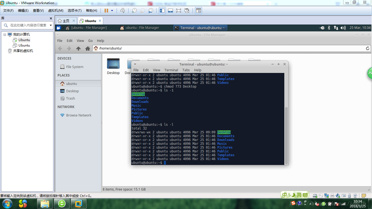Click the VMware pause virtual machine button
The height and width of the screenshot is (209, 372).
click(x=106, y=11)
